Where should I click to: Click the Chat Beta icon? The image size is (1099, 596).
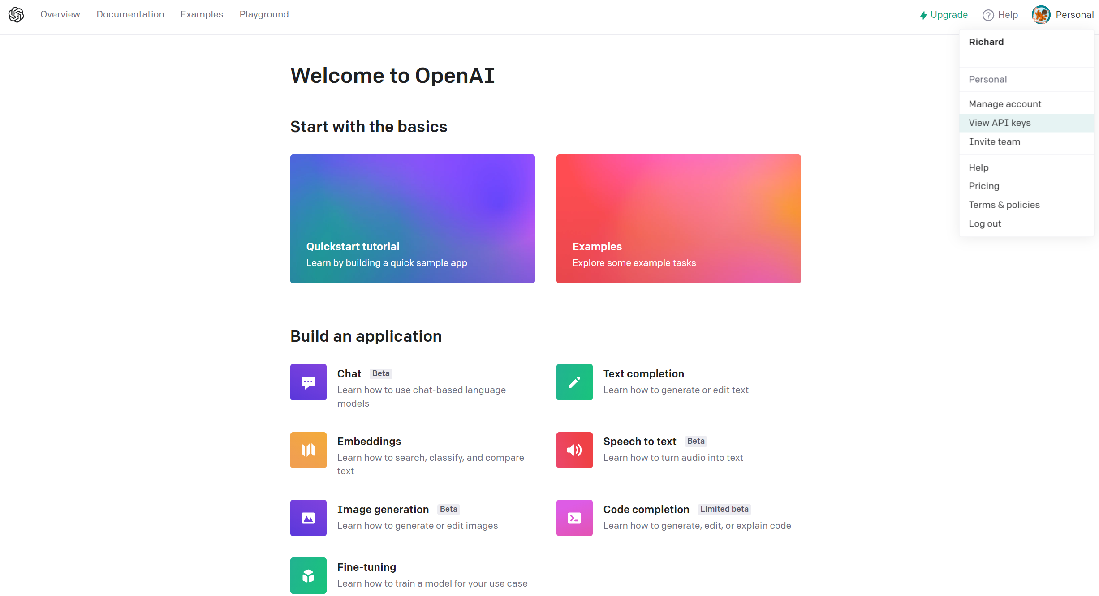tap(307, 380)
